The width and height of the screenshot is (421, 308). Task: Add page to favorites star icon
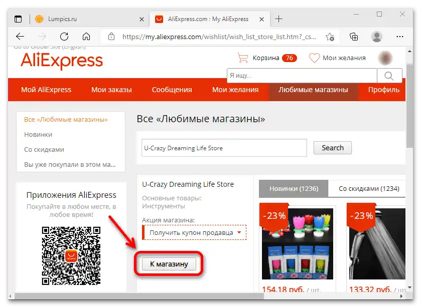[x=330, y=37]
